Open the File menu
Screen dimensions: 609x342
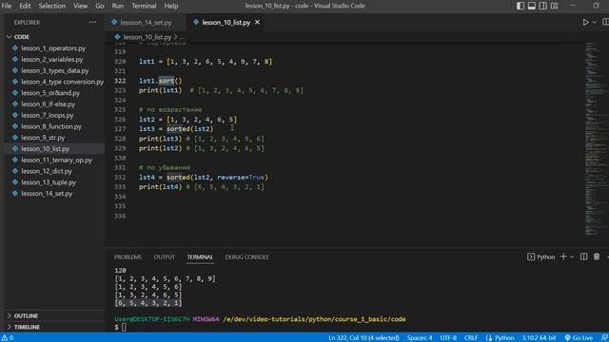click(x=7, y=6)
